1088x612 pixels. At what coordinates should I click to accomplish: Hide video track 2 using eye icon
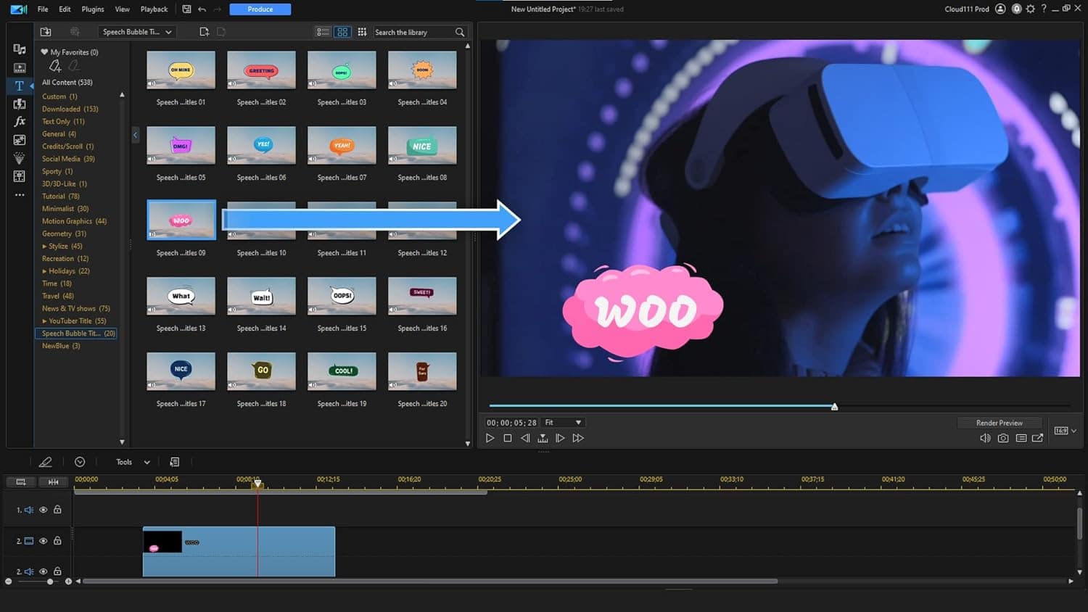[x=44, y=541]
